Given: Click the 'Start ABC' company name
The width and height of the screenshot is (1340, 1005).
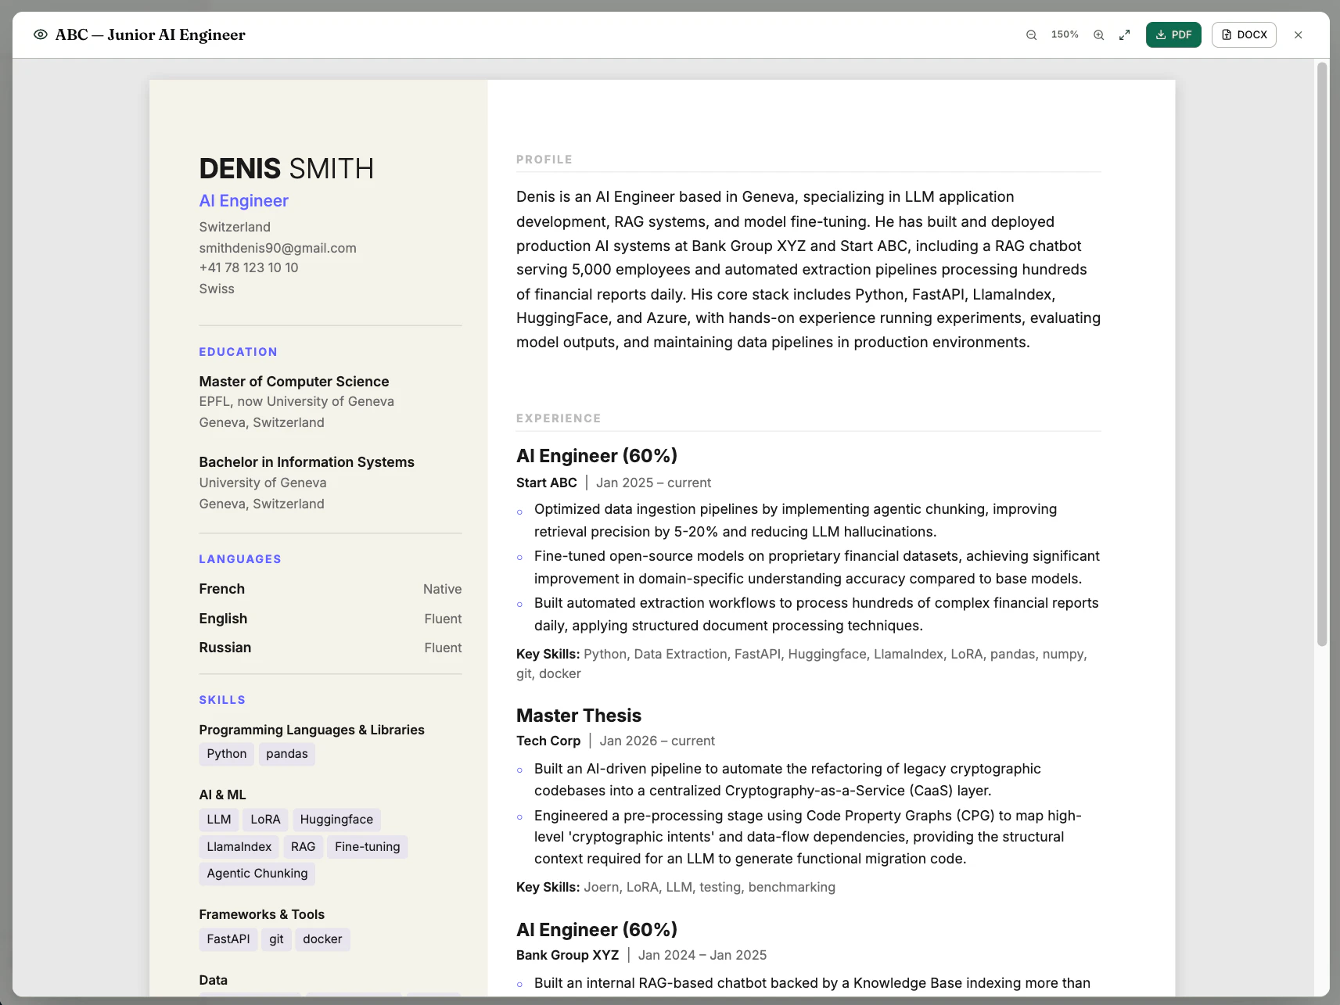Looking at the screenshot, I should [547, 483].
